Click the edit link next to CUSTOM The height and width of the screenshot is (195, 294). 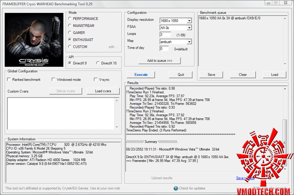pos(113,47)
